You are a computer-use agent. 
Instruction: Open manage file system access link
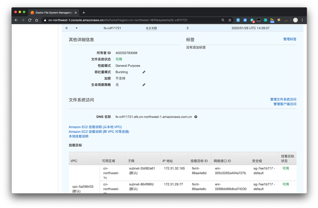point(283,100)
